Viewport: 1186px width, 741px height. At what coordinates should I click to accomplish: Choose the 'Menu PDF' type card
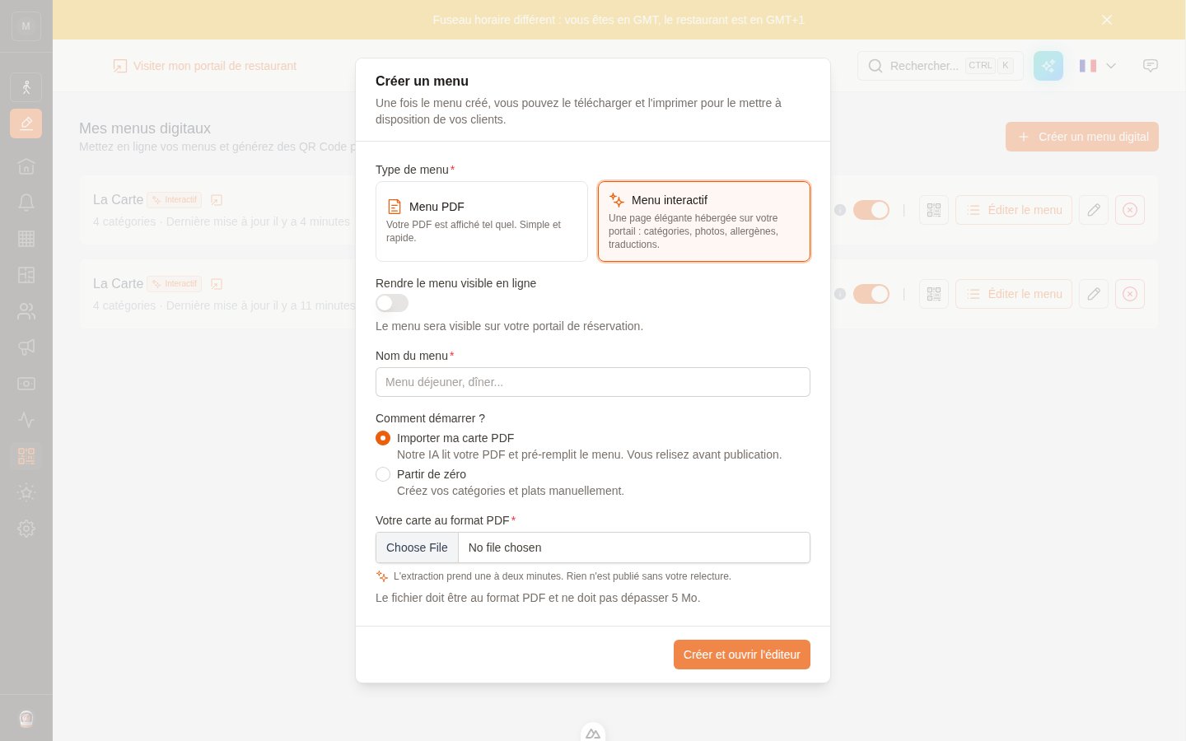[482, 221]
